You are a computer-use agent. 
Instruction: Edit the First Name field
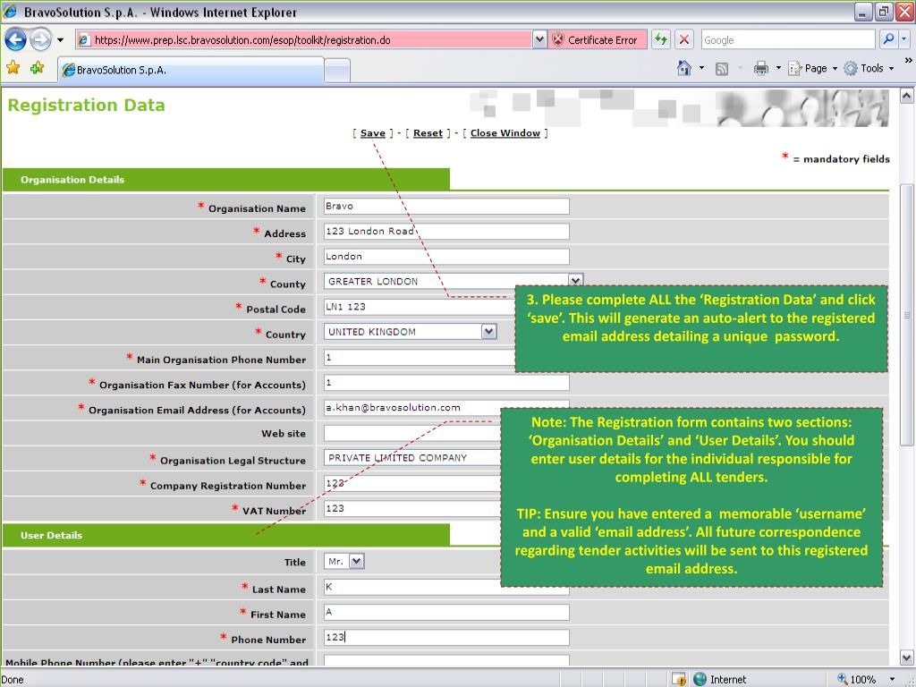click(446, 612)
